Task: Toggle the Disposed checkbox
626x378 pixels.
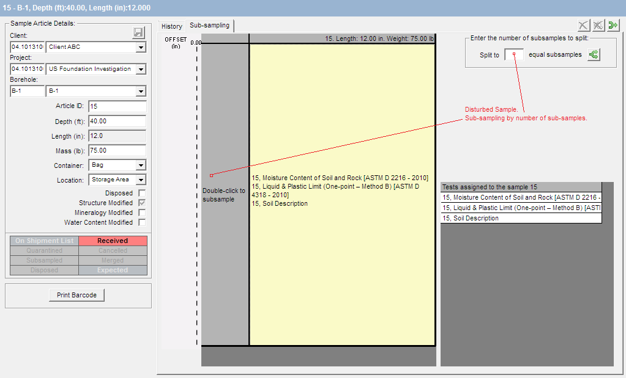Action: pos(142,193)
